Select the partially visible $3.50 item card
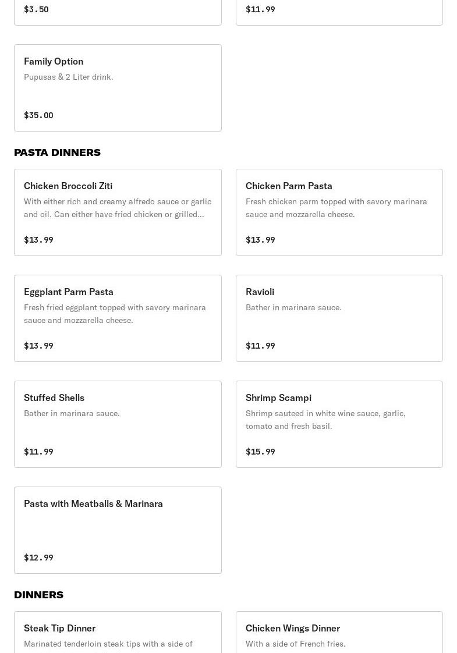This screenshot has width=457, height=653. [118, 12]
